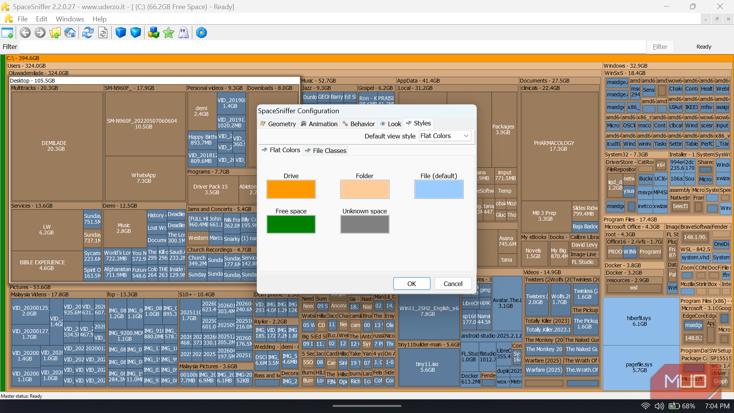
Task: Go forward with the right arrow icon
Action: click(x=40, y=33)
